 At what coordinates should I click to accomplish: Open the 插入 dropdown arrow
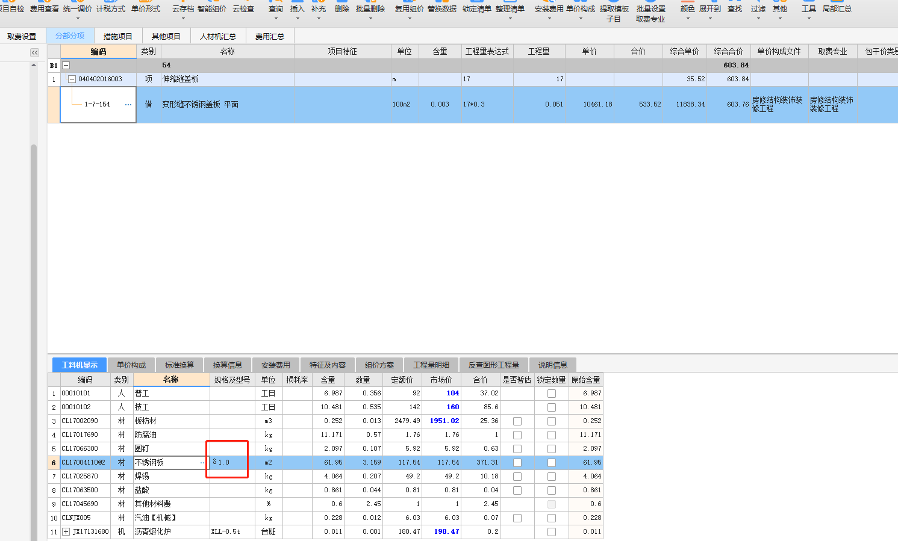click(298, 19)
